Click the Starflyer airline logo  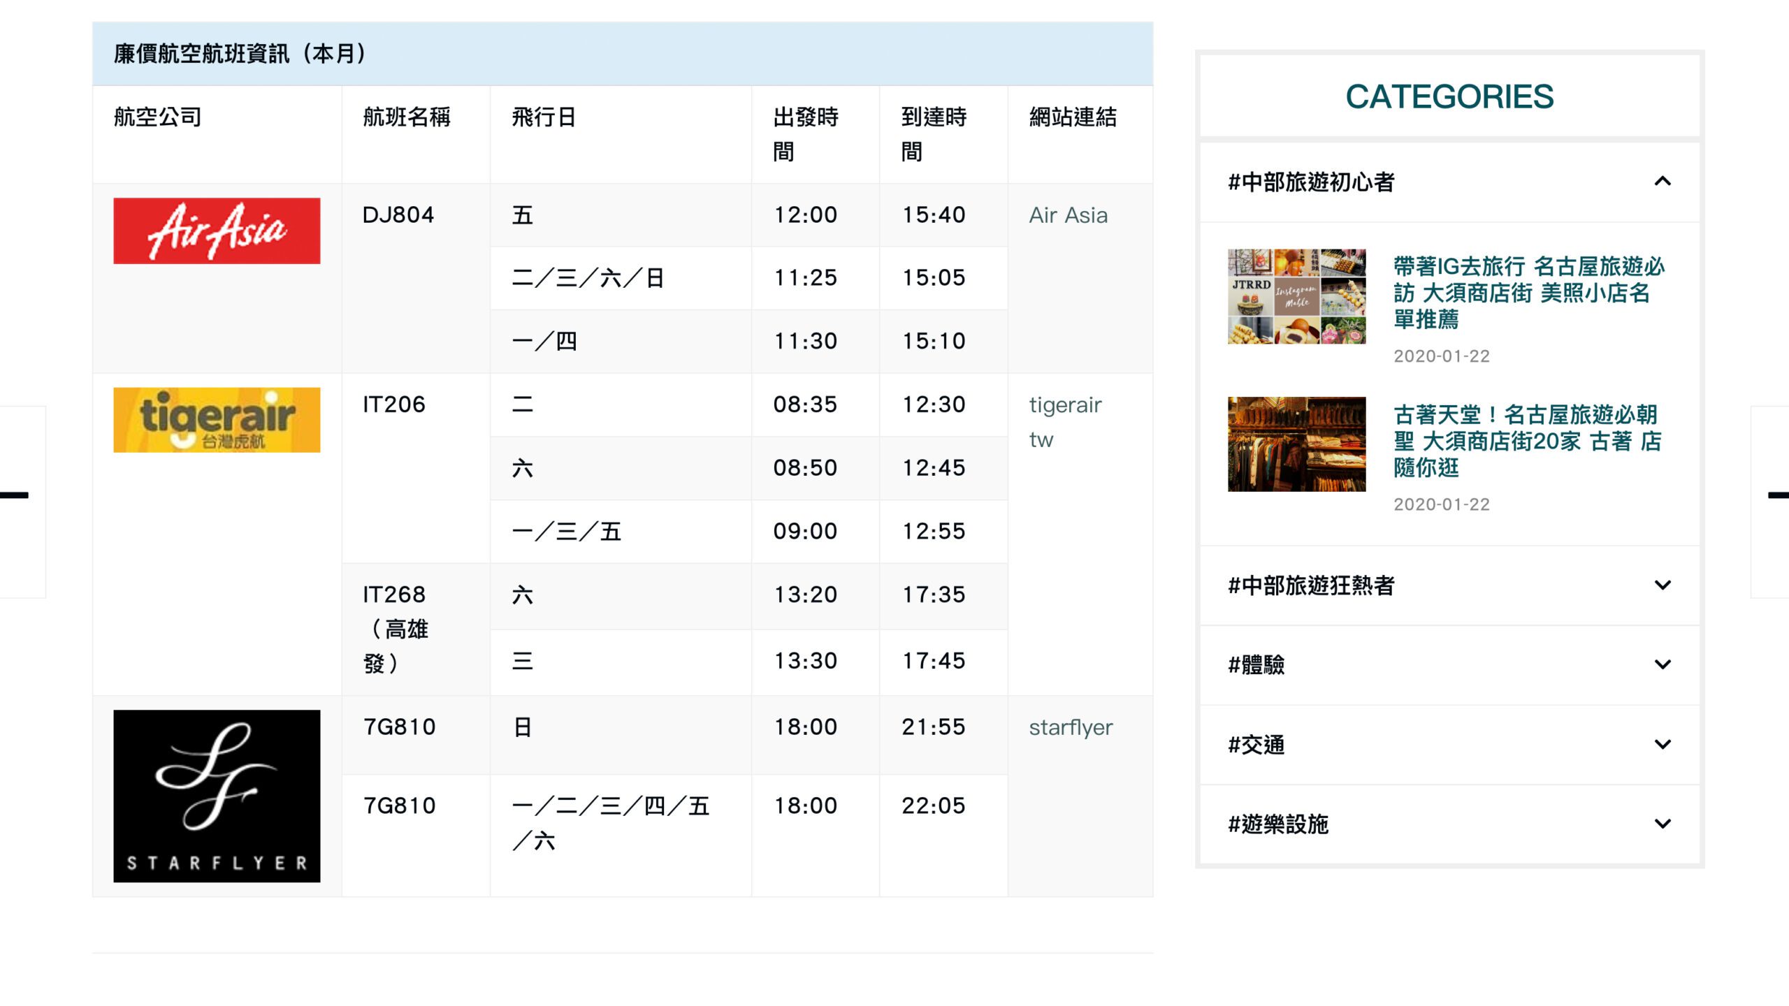tap(217, 796)
